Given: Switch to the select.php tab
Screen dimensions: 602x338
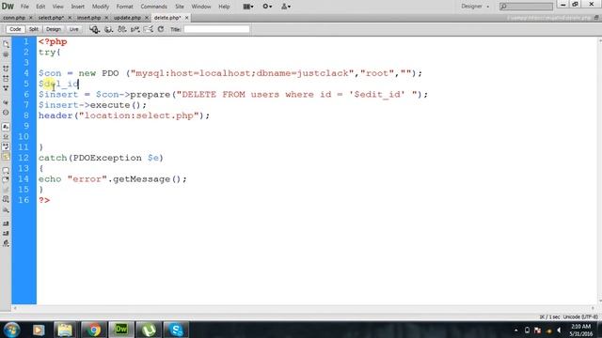Looking at the screenshot, I should [x=51, y=18].
